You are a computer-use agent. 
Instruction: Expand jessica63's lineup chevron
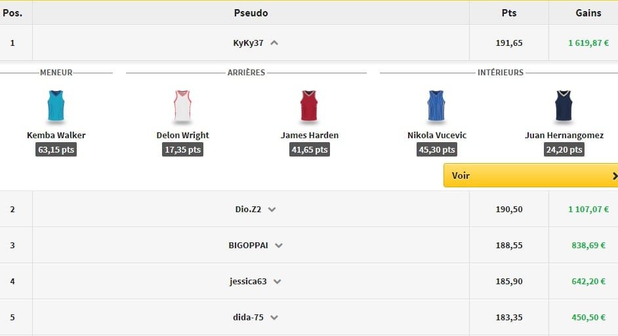click(278, 282)
